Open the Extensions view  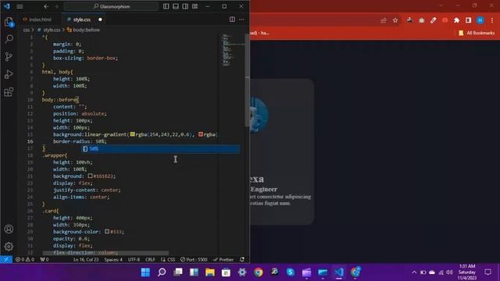pos(9,92)
